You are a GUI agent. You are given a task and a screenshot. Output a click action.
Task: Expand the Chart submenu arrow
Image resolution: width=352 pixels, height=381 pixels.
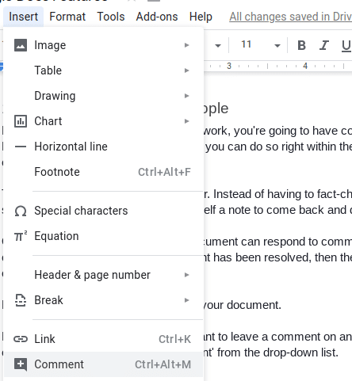coord(187,121)
